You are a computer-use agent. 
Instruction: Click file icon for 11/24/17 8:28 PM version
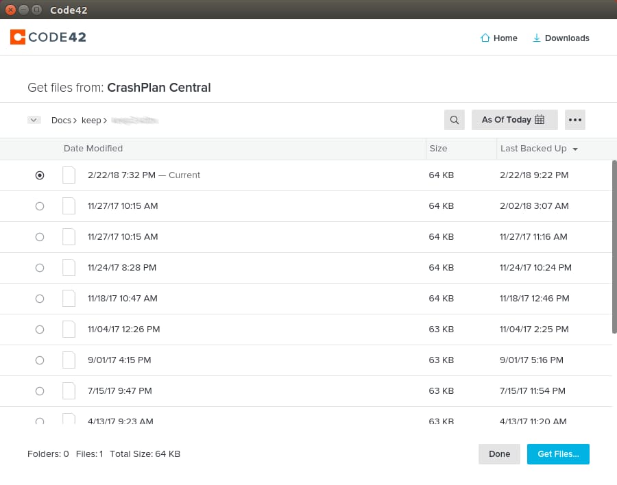point(69,267)
